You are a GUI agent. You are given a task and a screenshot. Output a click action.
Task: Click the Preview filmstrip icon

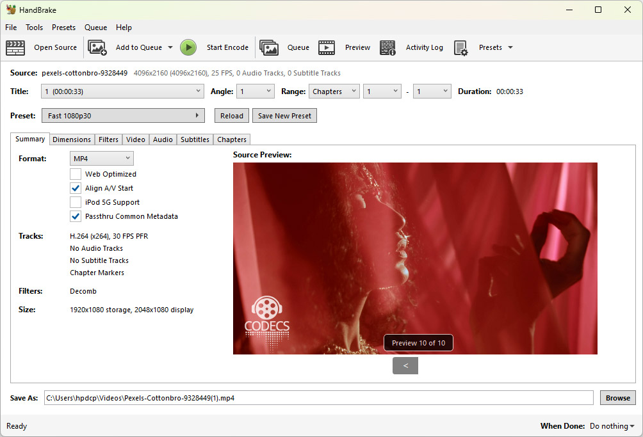[x=327, y=47]
